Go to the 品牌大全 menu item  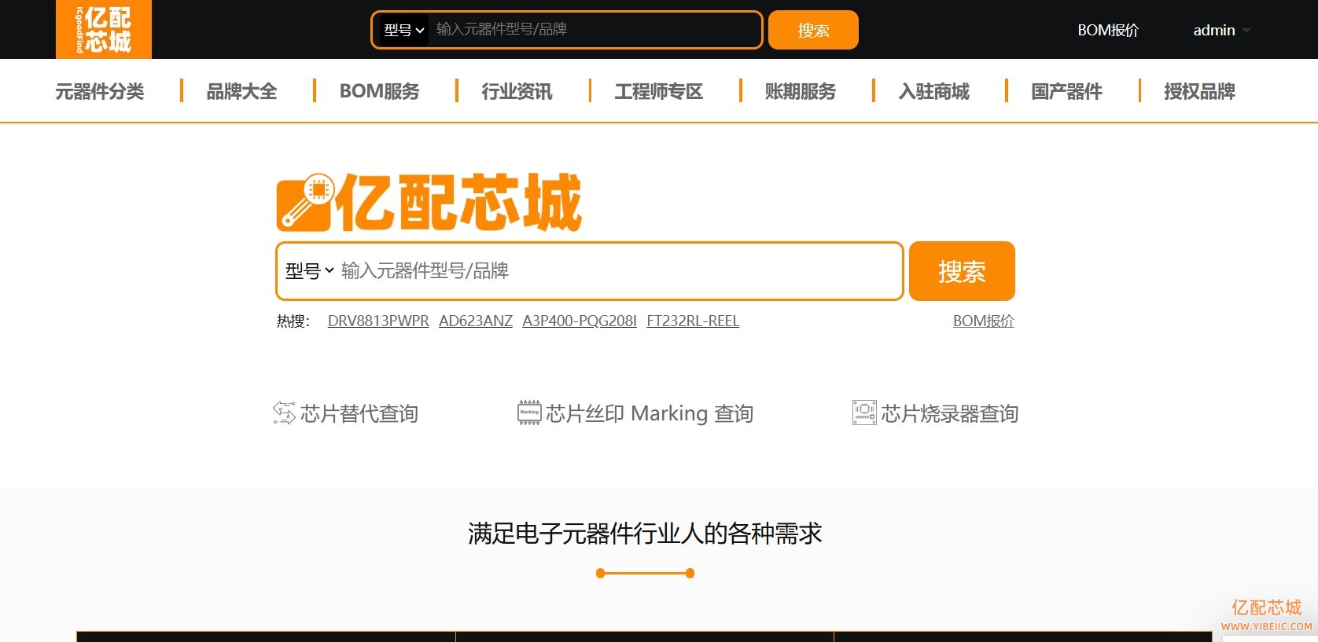[241, 92]
